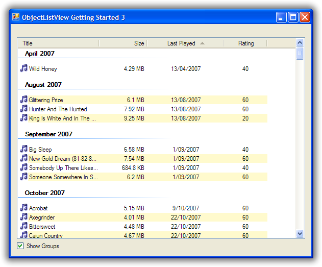Click the music note icon beside Big Sleep
Image resolution: width=322 pixels, height=267 pixels.
point(23,149)
